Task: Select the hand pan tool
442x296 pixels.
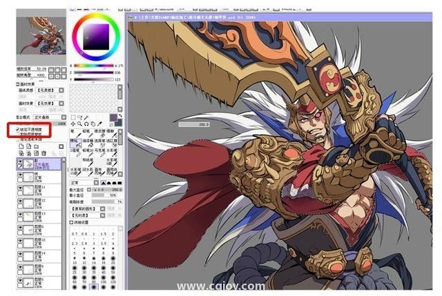Action: tap(93, 124)
